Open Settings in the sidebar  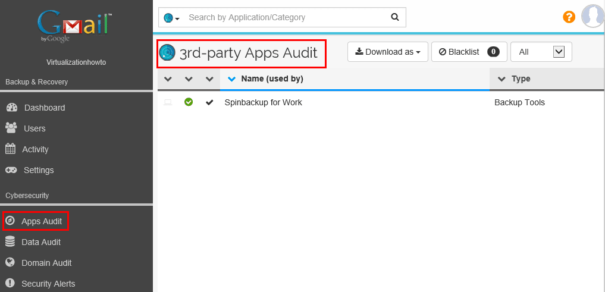click(39, 170)
